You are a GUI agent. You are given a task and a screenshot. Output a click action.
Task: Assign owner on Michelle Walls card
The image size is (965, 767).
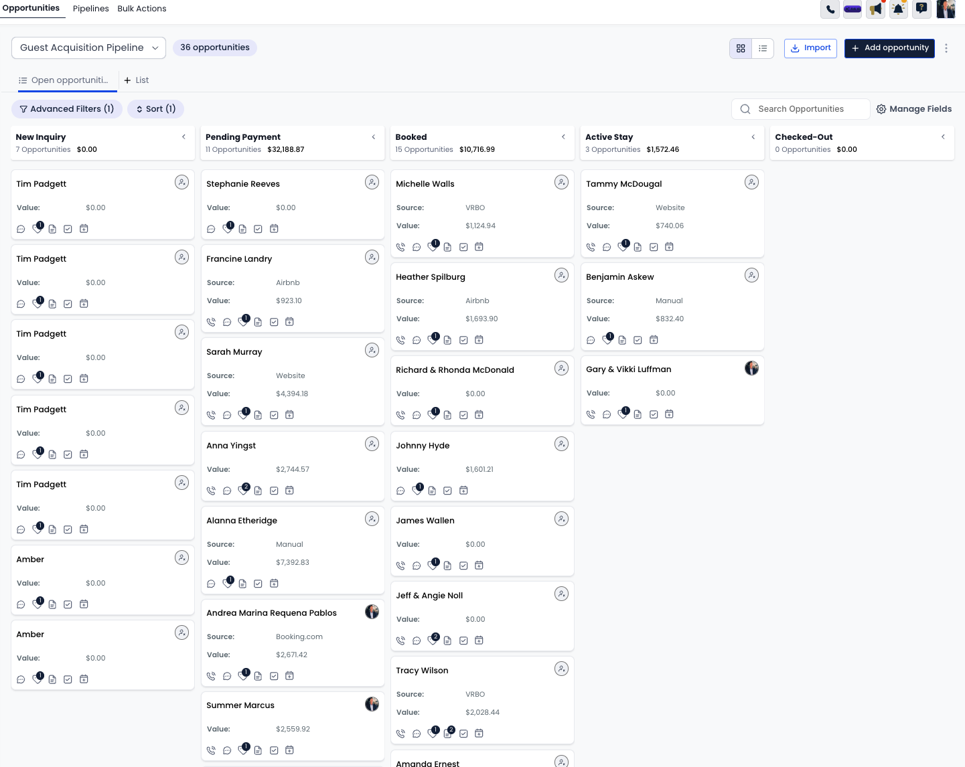561,182
